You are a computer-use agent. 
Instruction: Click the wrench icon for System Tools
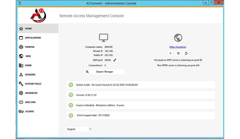coord(21,84)
